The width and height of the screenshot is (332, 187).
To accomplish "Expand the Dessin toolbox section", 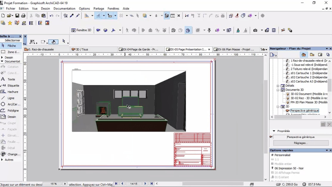I will tap(2, 57).
